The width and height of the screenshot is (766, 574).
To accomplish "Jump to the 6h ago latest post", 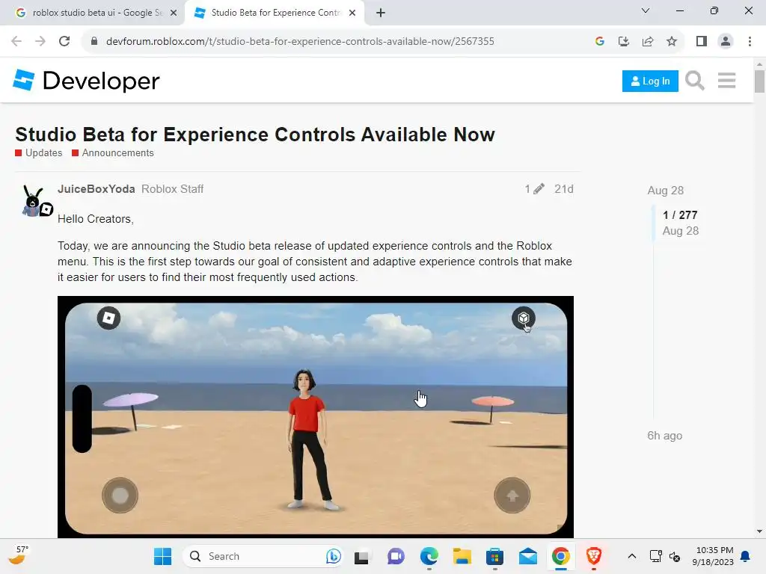I will tap(664, 436).
